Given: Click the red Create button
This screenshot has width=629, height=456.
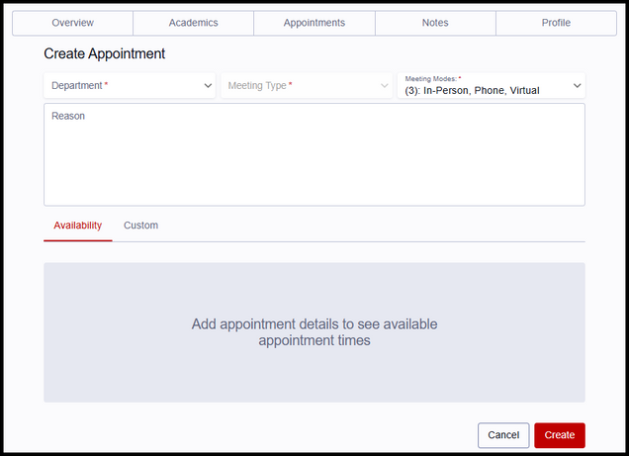Looking at the screenshot, I should (560, 435).
